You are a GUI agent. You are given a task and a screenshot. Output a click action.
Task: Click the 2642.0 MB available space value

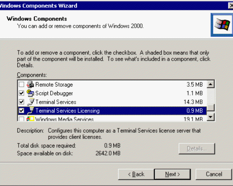108,153
